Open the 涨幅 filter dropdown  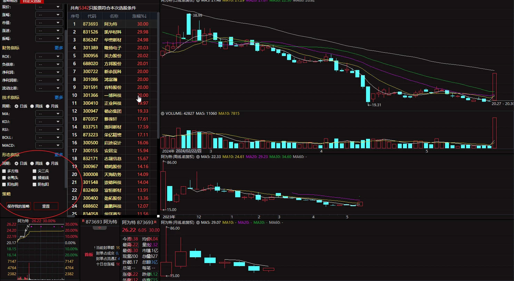point(49,15)
